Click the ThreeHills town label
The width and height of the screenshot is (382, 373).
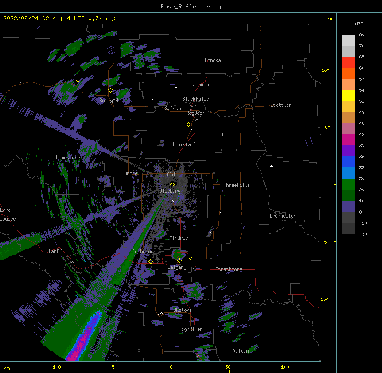[237, 185]
